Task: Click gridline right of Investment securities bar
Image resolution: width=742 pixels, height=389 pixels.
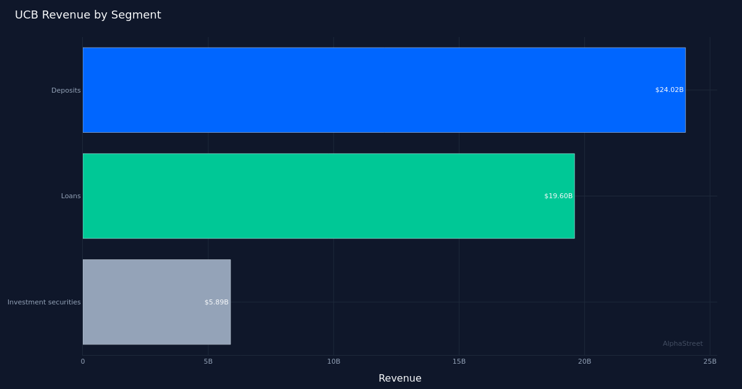Action: (470, 303)
